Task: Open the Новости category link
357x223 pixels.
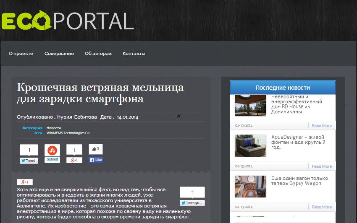Action: pos(54,128)
